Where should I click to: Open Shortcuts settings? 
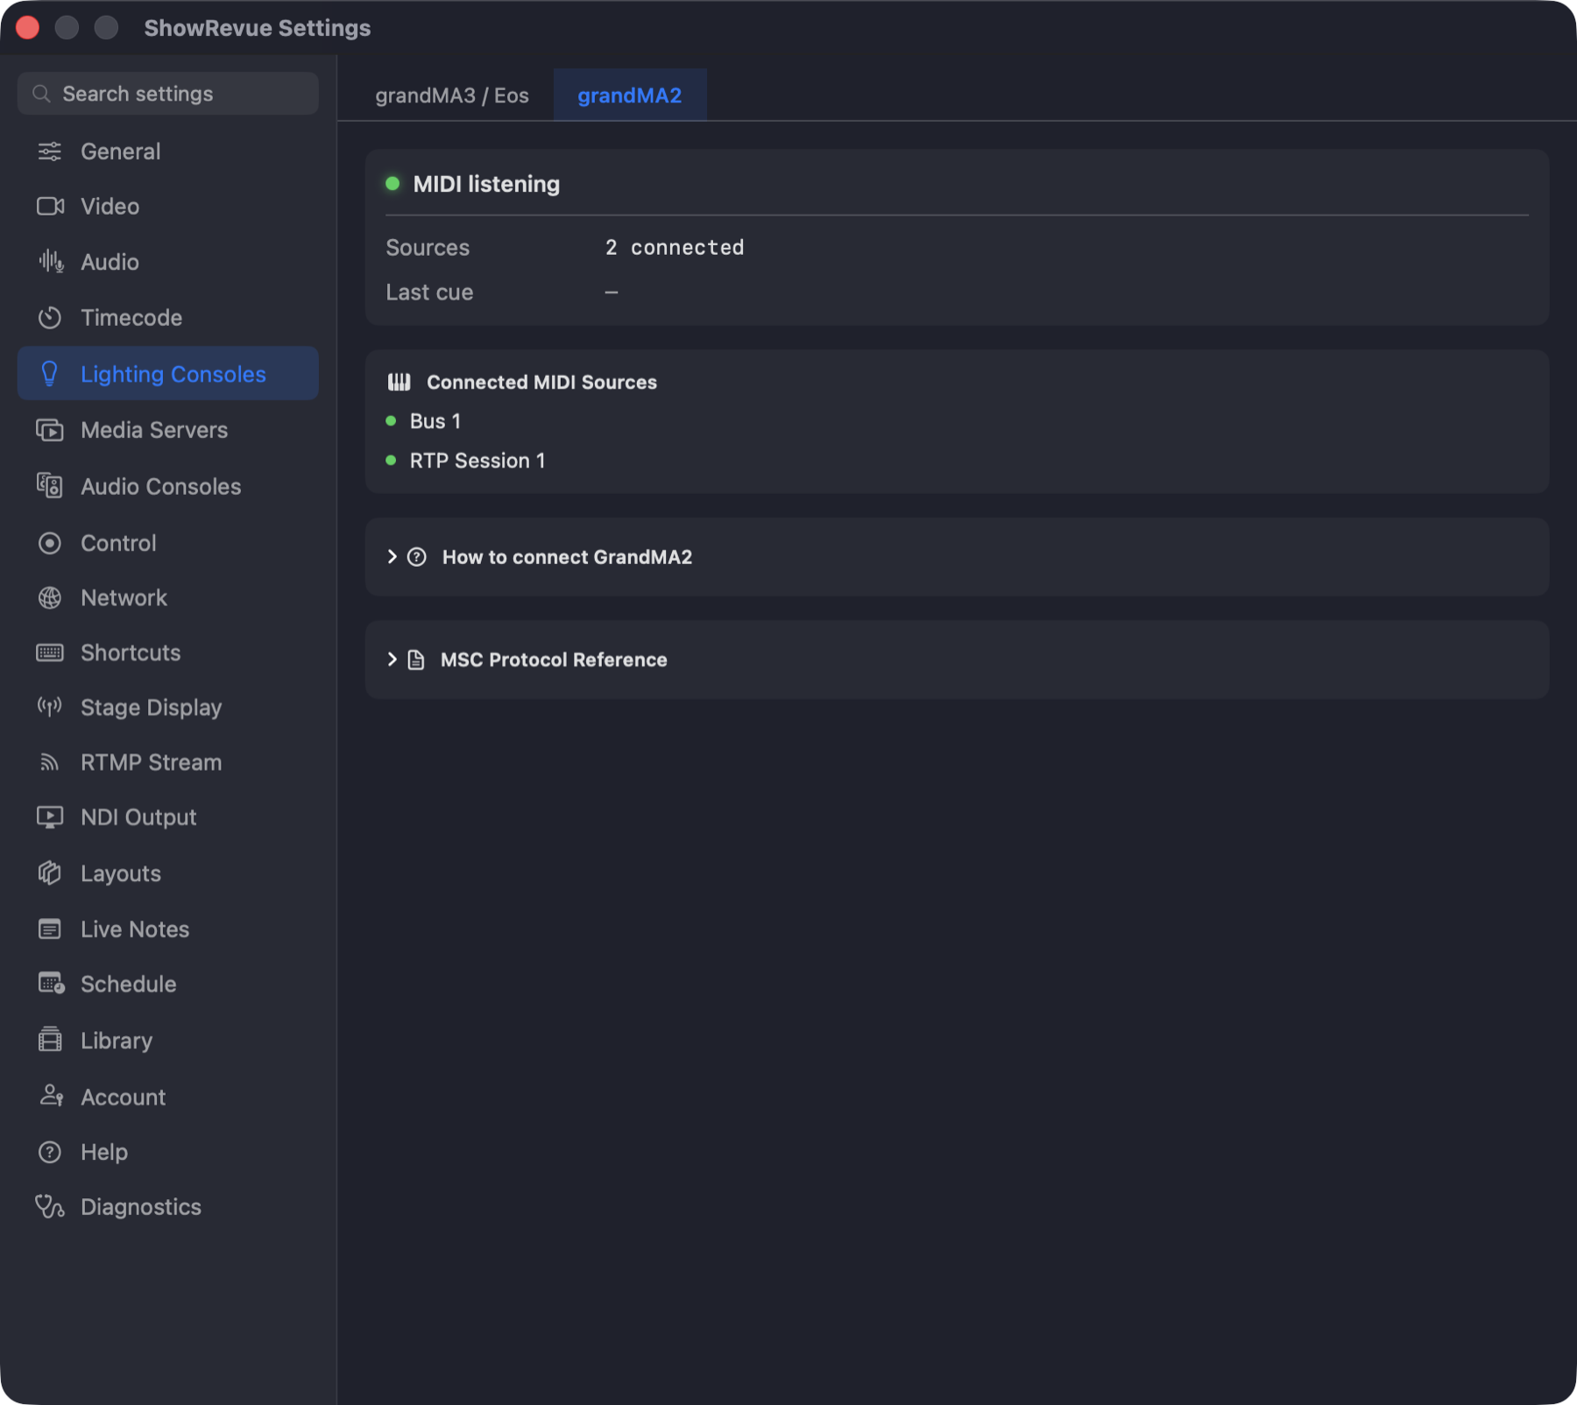[168, 653]
